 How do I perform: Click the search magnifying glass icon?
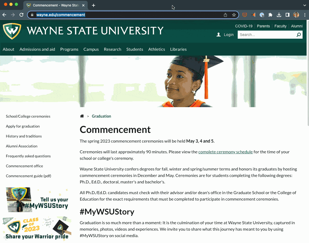(299, 35)
